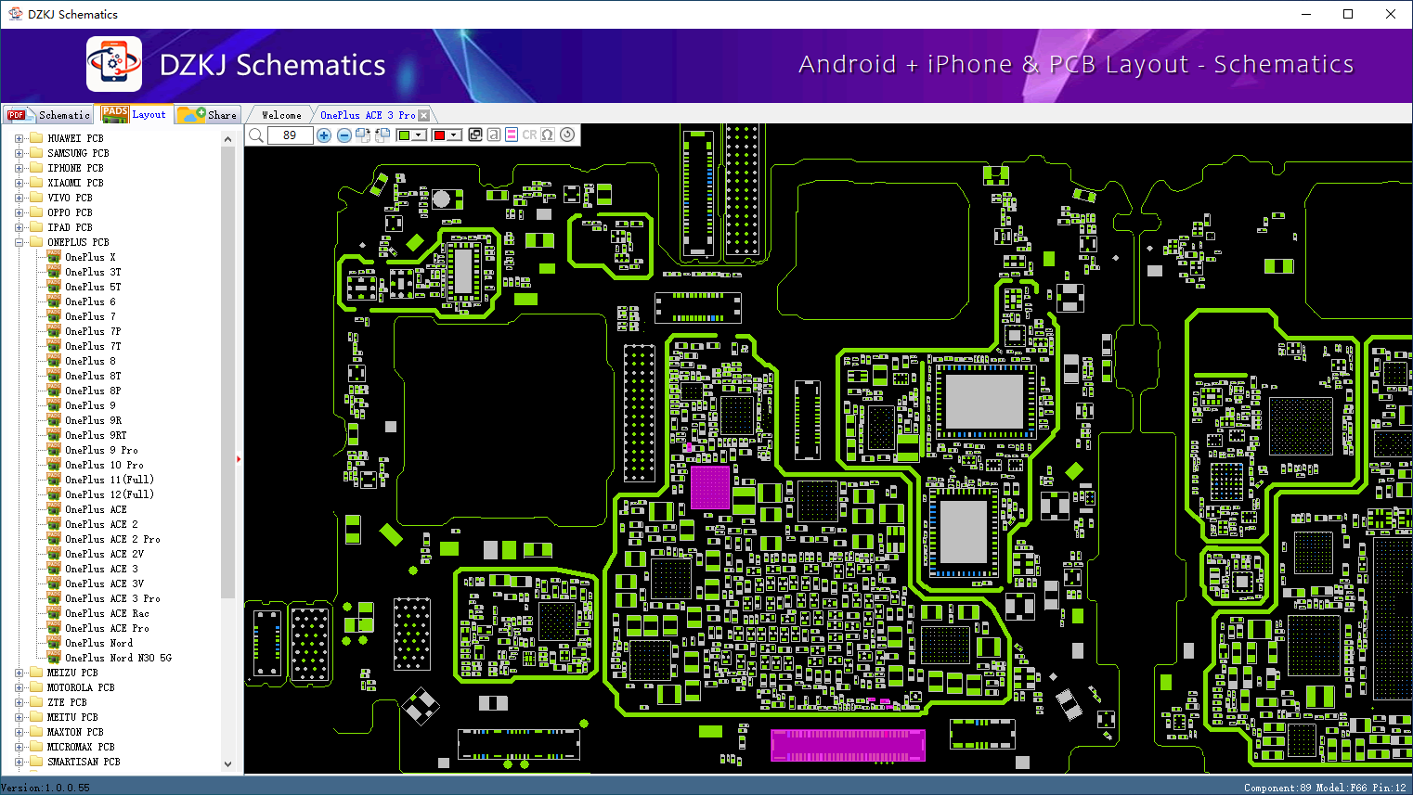Select OnePlus 5T entry
This screenshot has width=1413, height=795.
tap(93, 287)
